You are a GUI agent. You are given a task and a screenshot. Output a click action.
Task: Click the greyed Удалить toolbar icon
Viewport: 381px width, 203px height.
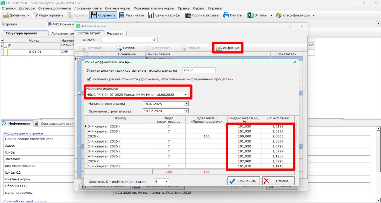pyautogui.click(x=70, y=15)
